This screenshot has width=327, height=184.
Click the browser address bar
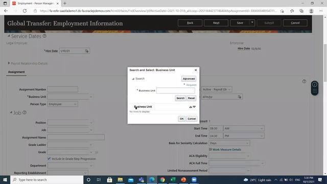158,11
